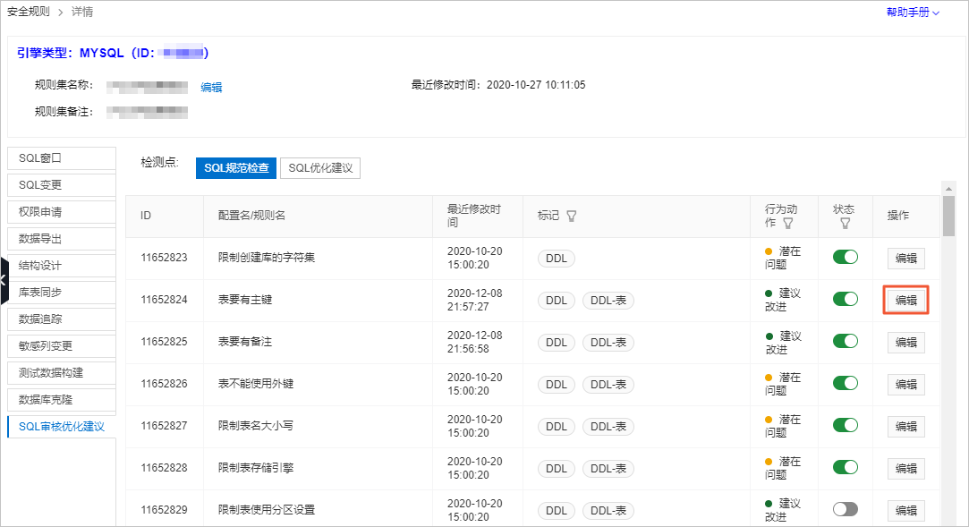Viewport: 969px width, 527px height.
Task: Click DDL-表 tag in row 11652826
Action: (608, 384)
